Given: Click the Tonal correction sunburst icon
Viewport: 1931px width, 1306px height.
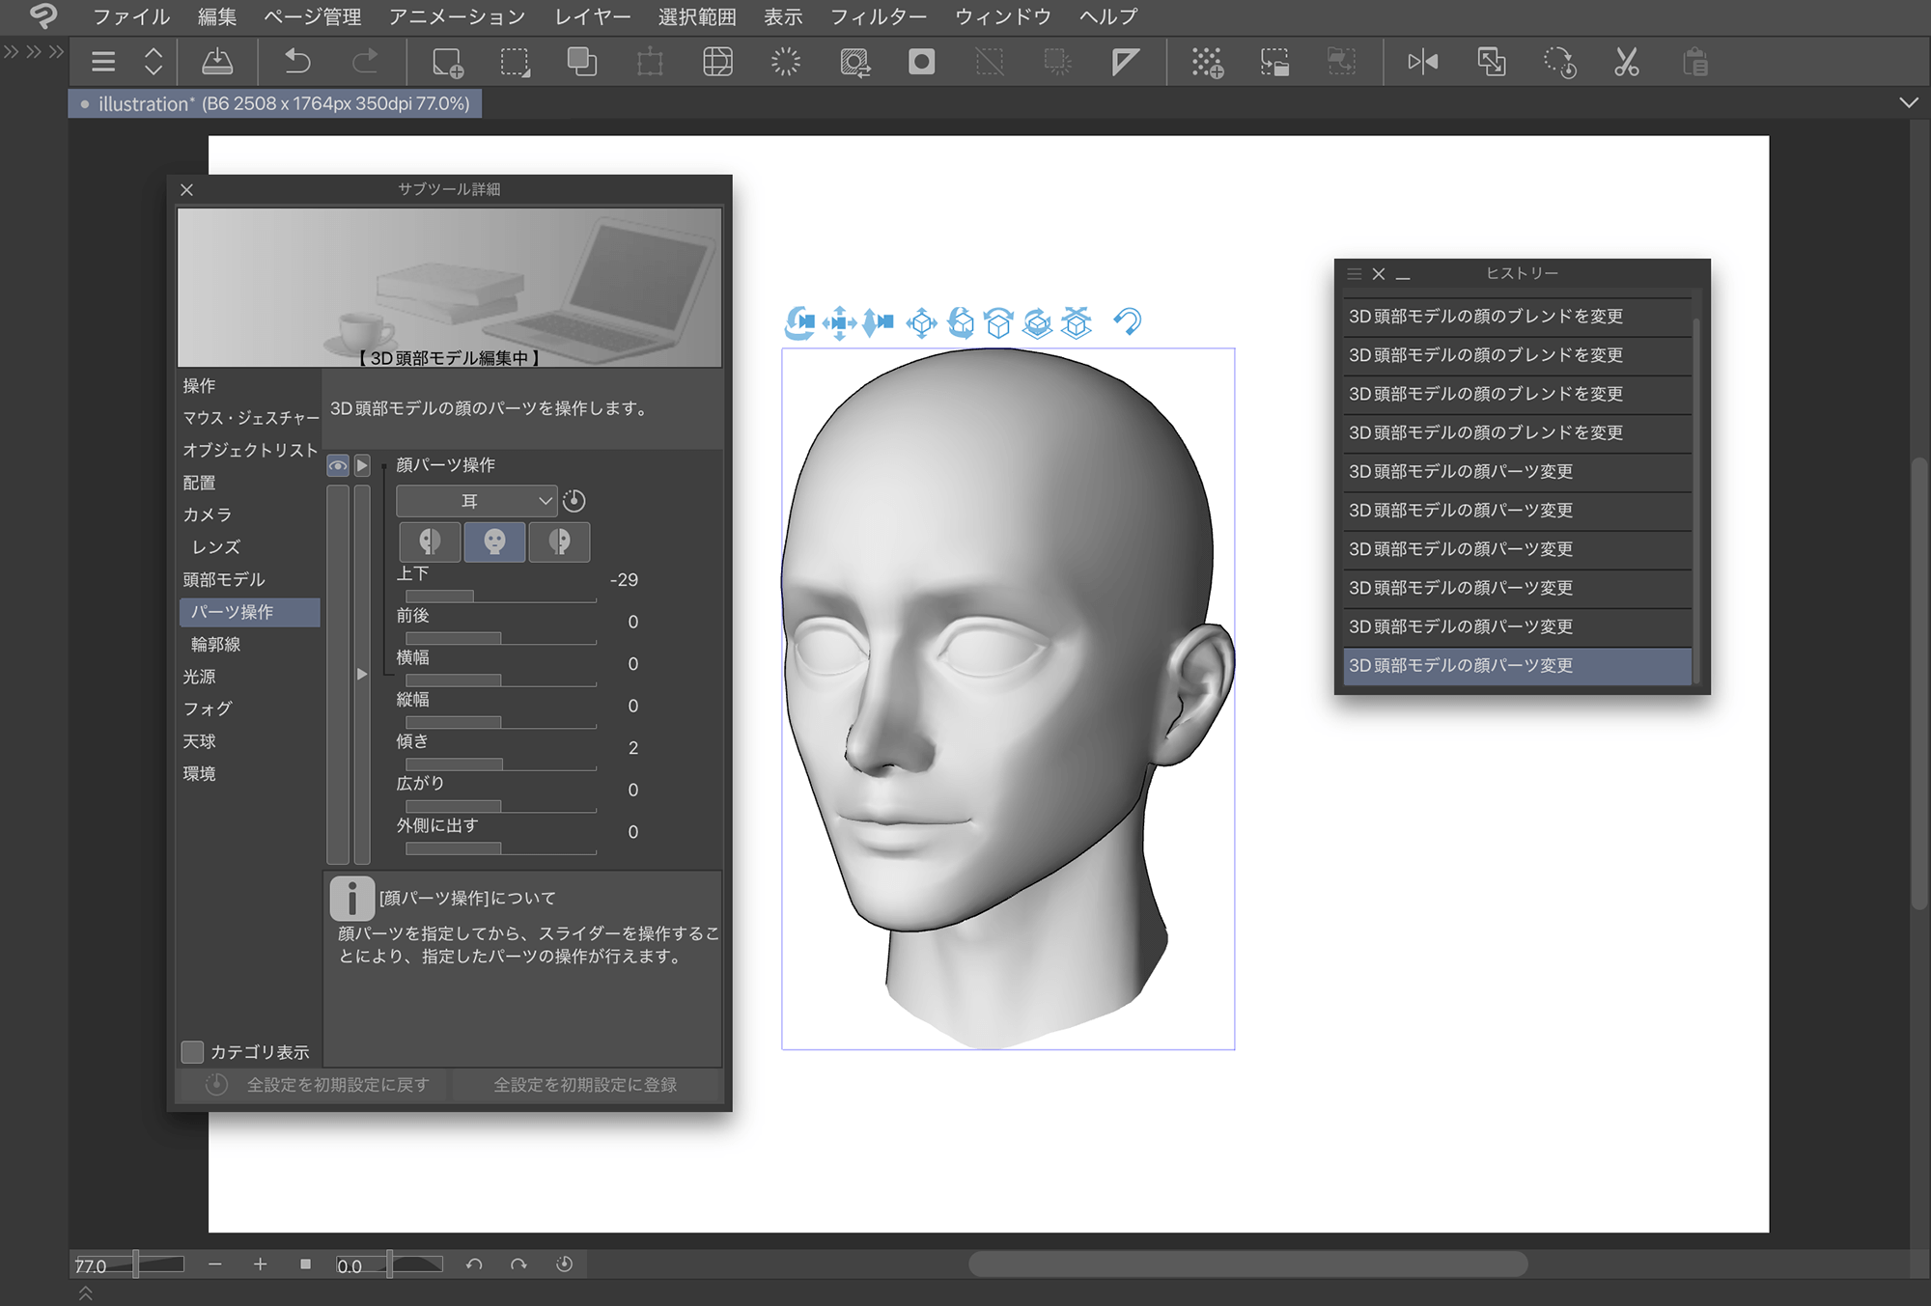Looking at the screenshot, I should [x=786, y=63].
